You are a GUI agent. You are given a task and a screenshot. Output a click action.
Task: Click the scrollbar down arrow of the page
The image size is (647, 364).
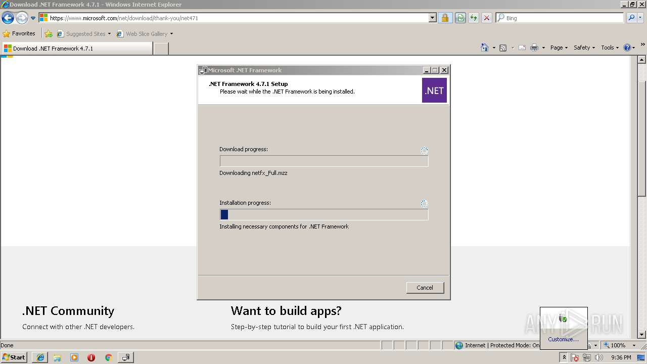pos(642,335)
